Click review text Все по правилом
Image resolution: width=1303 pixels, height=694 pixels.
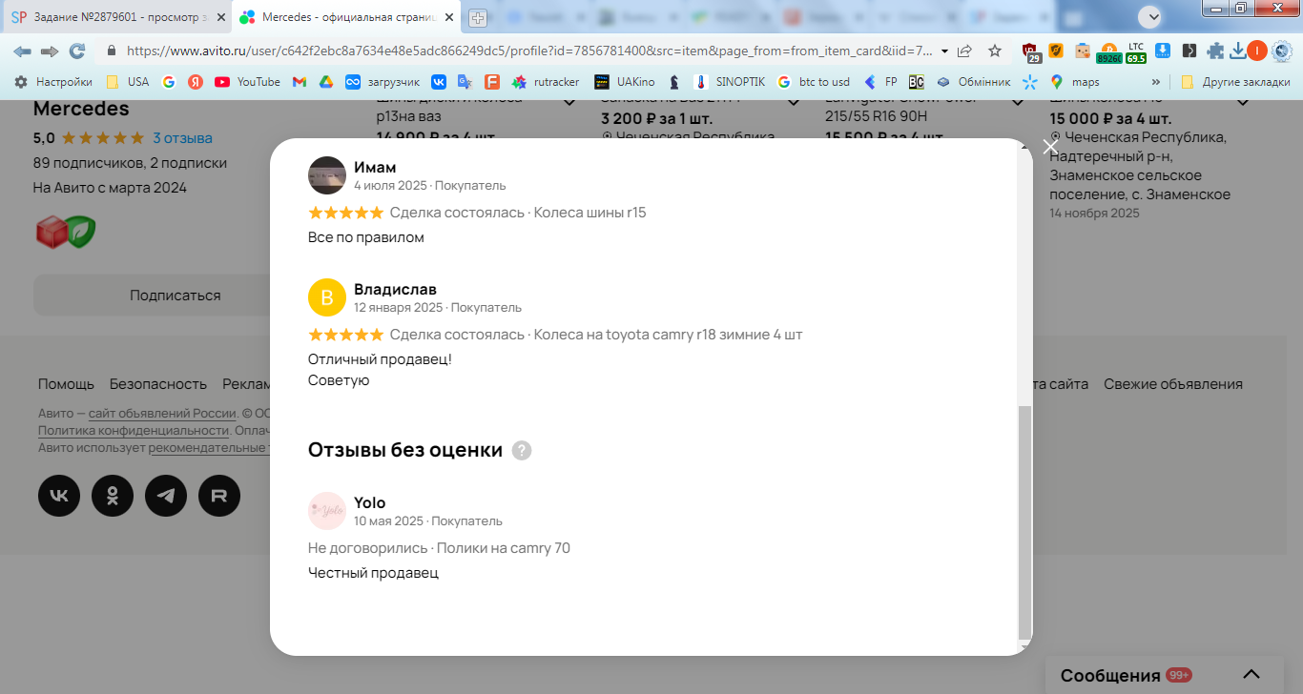366,237
